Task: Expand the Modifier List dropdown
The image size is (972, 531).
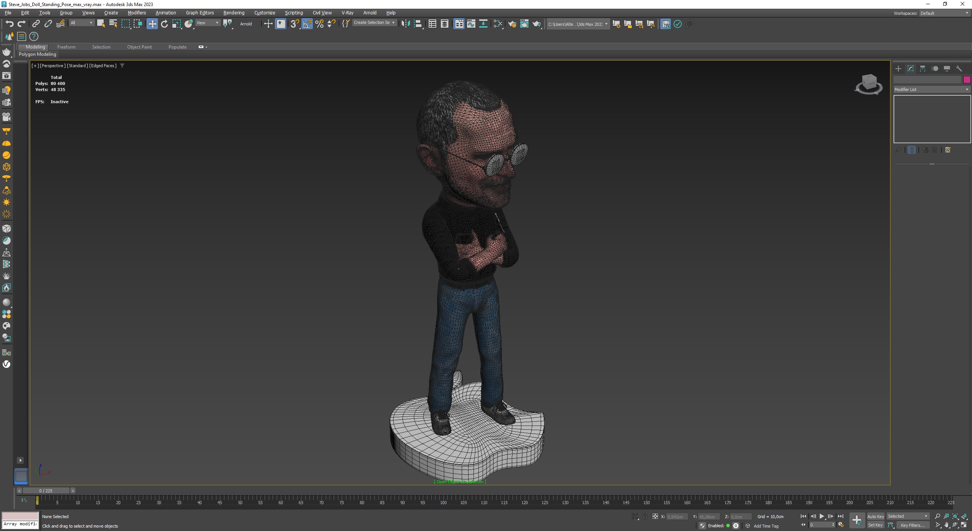Action: [x=932, y=90]
